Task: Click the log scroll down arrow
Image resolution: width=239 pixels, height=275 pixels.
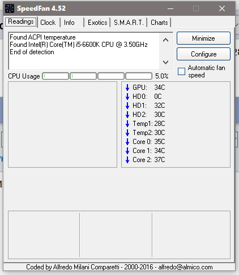Action: pyautogui.click(x=165, y=62)
